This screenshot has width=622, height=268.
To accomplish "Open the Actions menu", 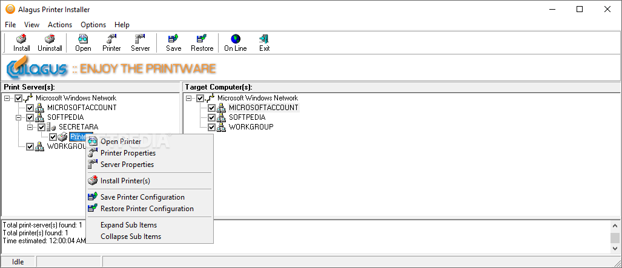I will (60, 25).
